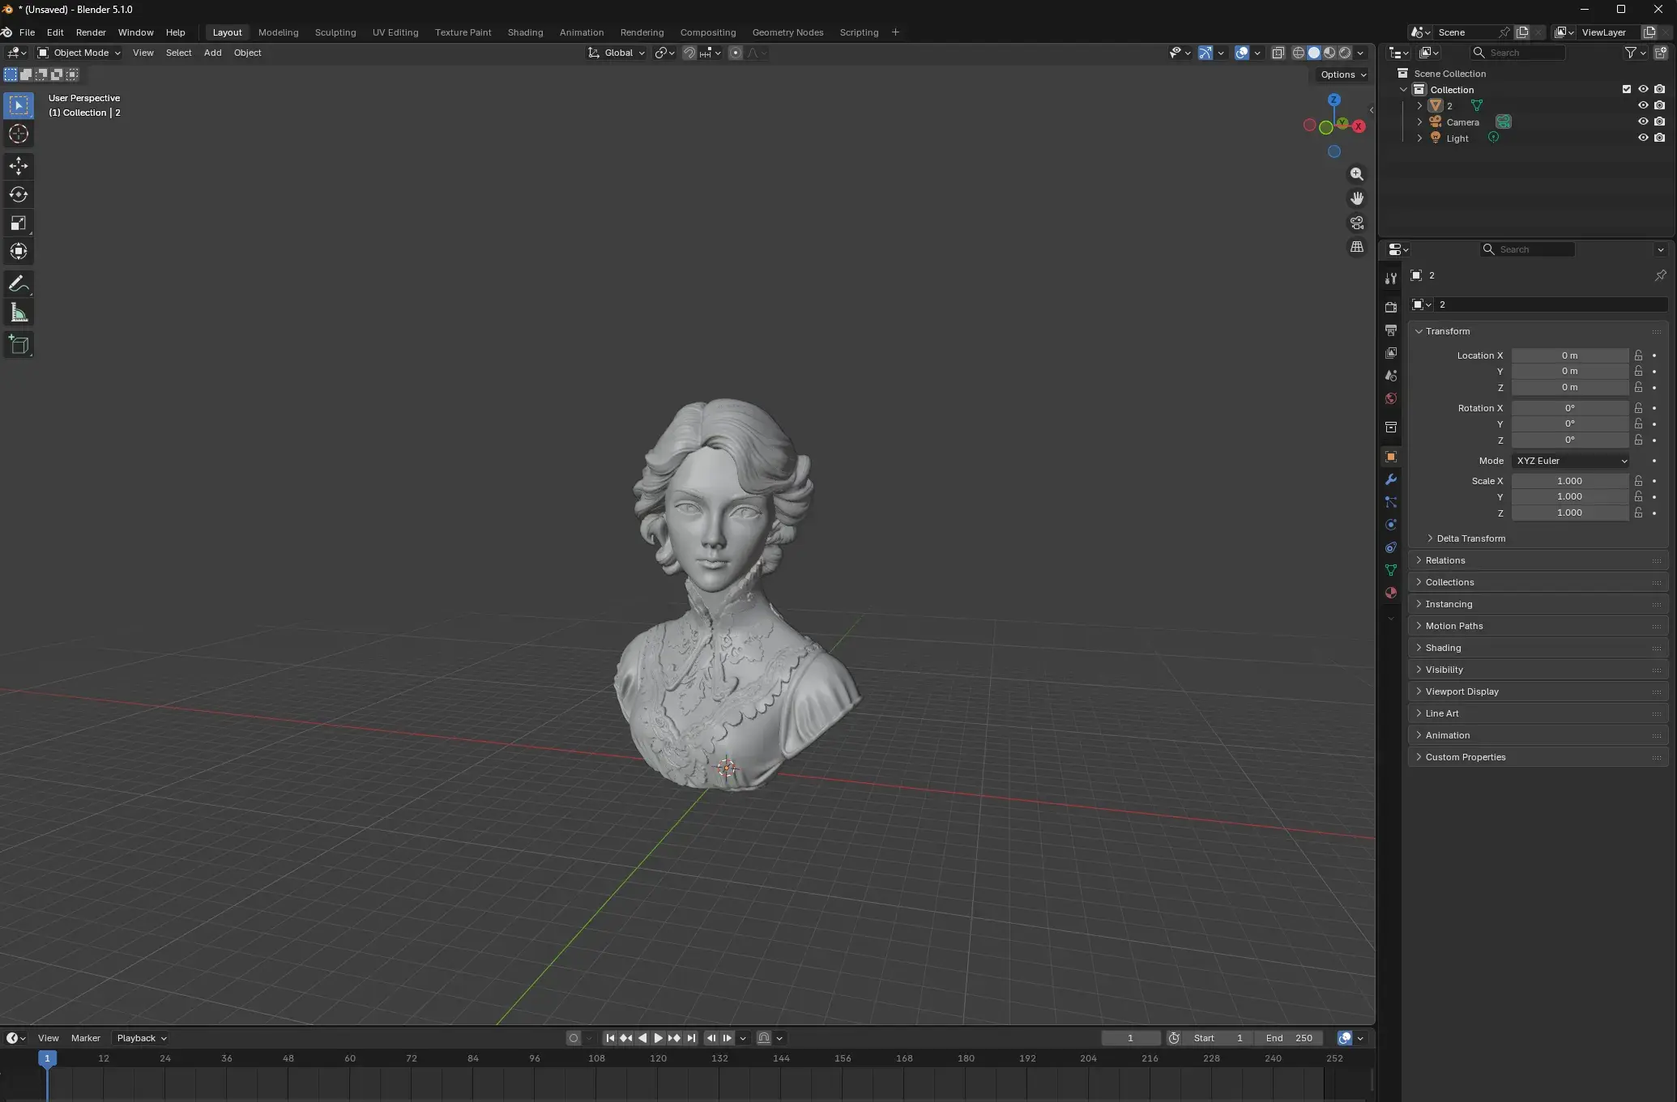Hide Light in viewport via eye icon
1677x1102 pixels.
coord(1643,138)
